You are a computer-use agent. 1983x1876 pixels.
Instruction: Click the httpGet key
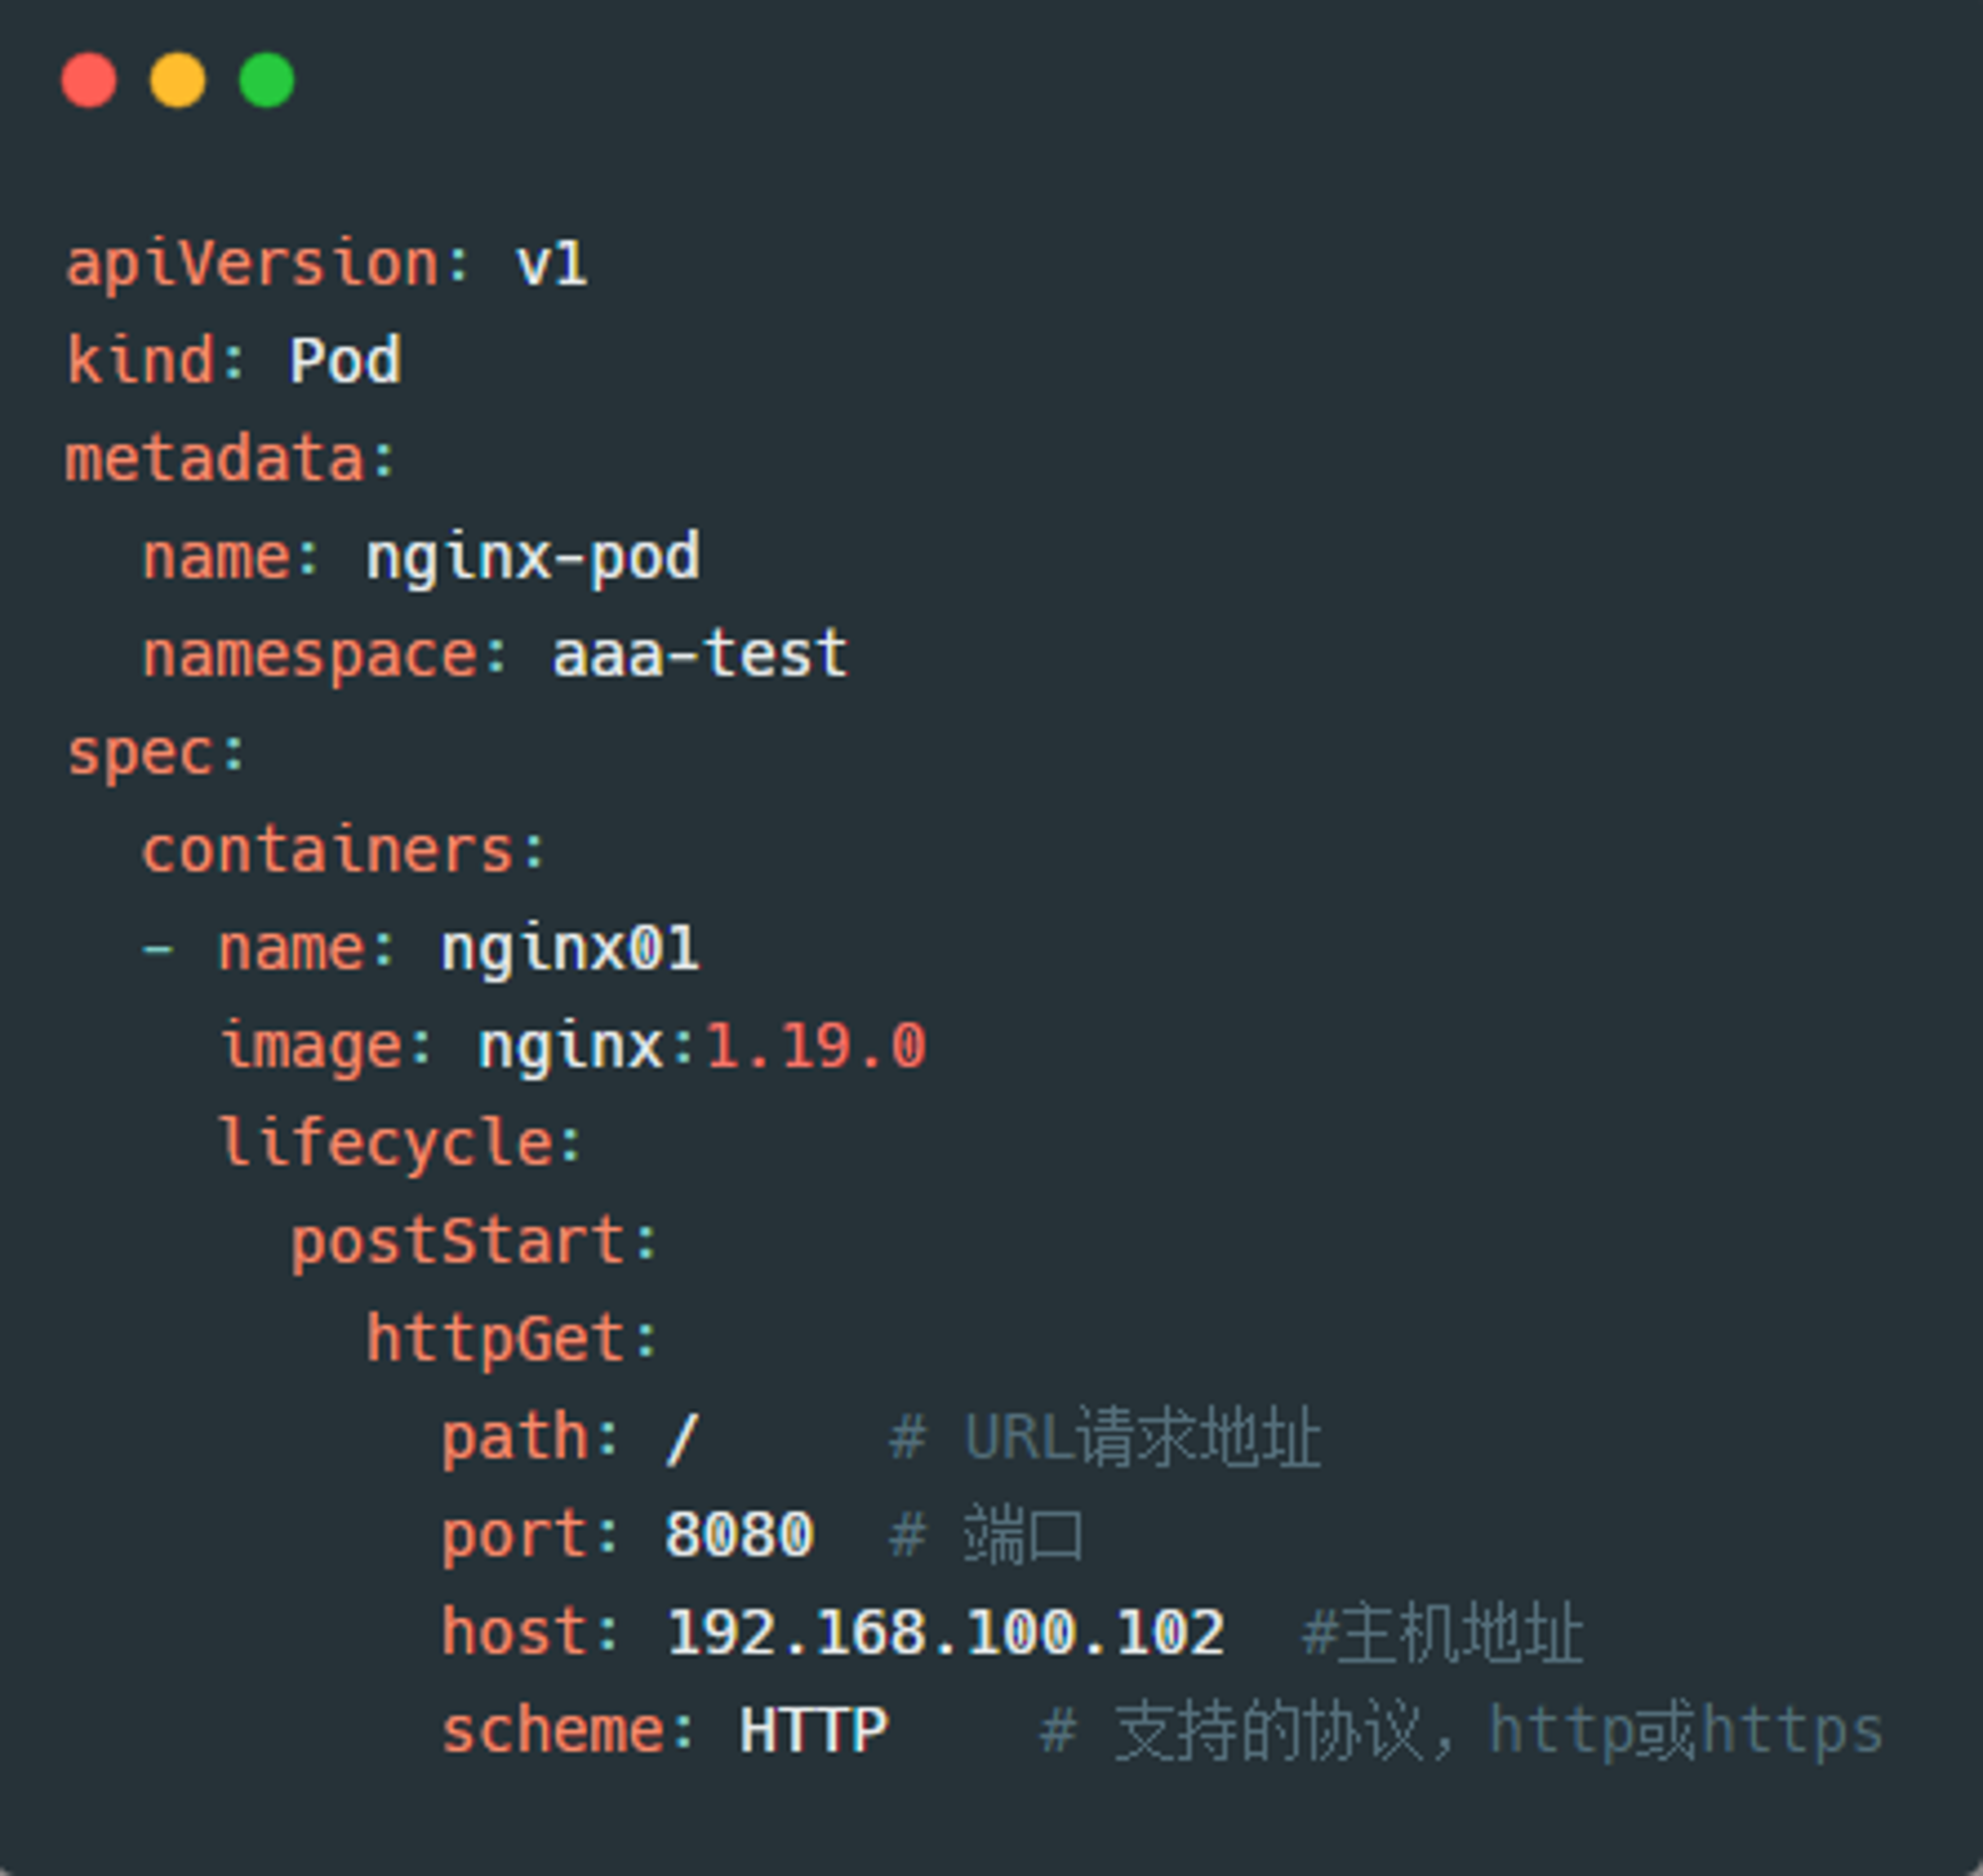pos(497,1341)
